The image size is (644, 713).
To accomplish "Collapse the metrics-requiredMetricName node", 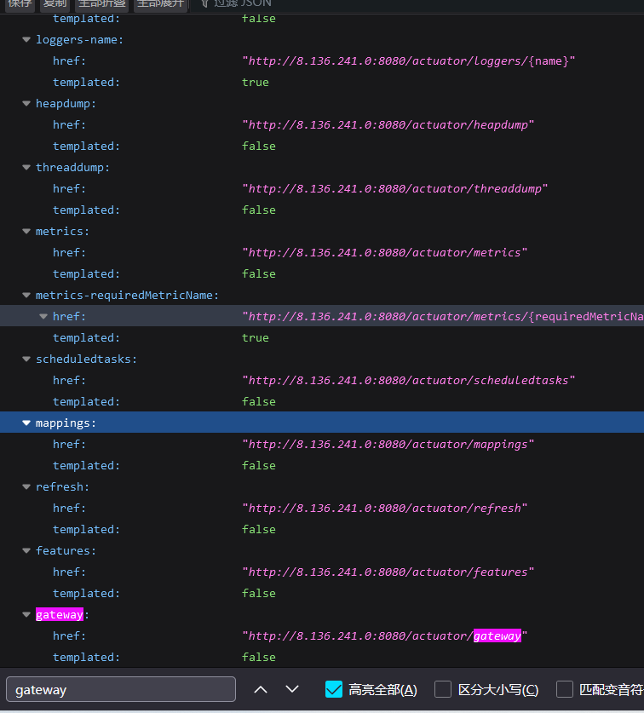I will [26, 295].
